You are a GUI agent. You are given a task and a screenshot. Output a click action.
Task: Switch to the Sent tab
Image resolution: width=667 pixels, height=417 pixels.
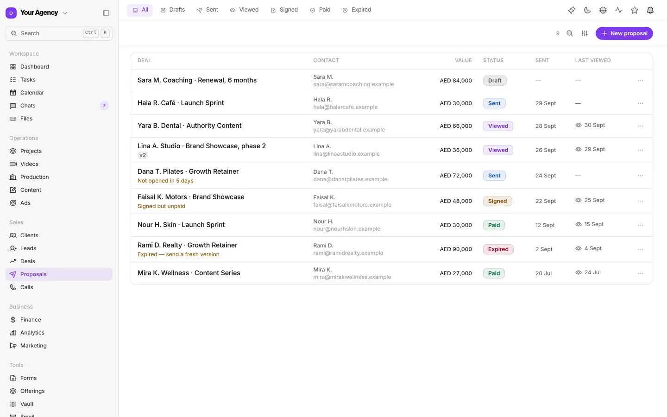[x=208, y=10]
